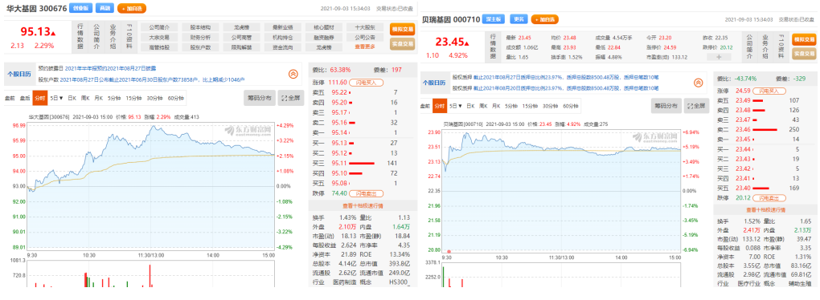The image size is (820, 300).
Task: Click the plus button under 跌停价 in 贝瑞基因 data
Action: point(719,57)
